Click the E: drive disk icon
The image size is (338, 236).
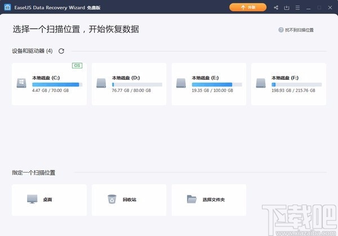click(x=181, y=83)
